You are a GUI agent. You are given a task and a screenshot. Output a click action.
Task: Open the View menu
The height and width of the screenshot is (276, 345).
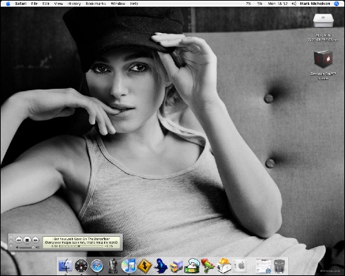click(59, 3)
